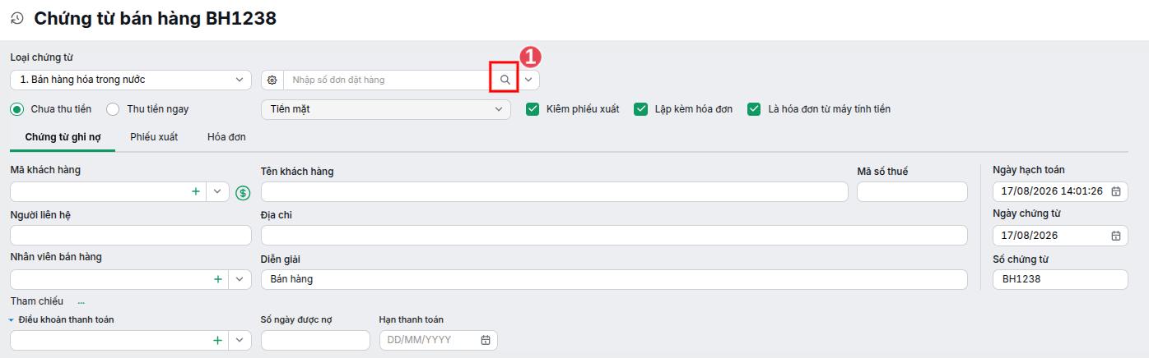
Task: Open order search settings gear icon
Action: (x=272, y=80)
